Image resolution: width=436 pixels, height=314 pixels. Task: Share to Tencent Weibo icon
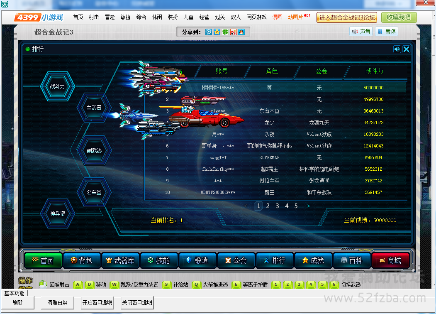pyautogui.click(x=209, y=32)
